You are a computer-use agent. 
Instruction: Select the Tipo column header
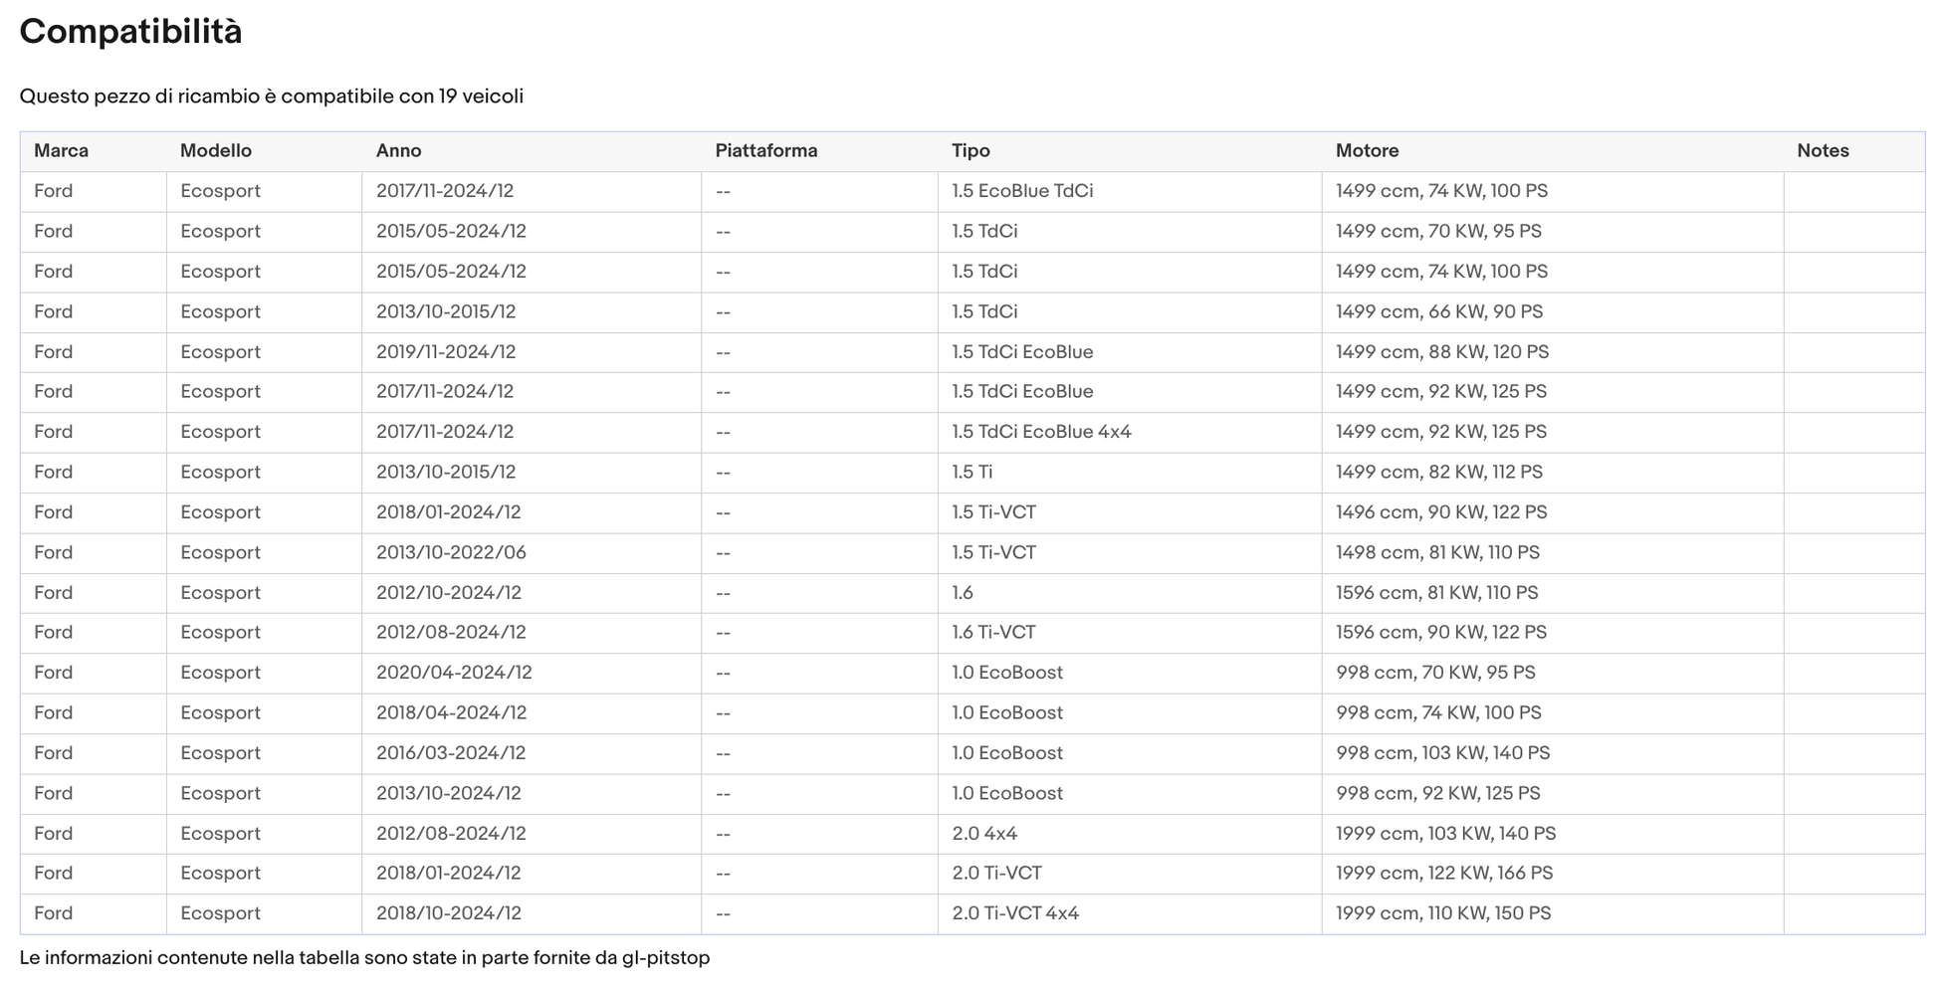(970, 151)
